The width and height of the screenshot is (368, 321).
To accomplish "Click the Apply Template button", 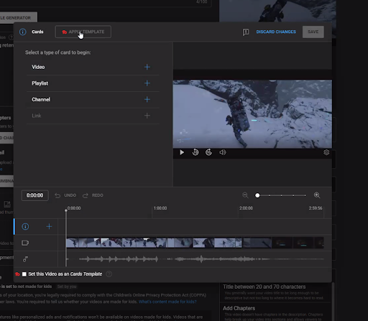I will [x=83, y=32].
